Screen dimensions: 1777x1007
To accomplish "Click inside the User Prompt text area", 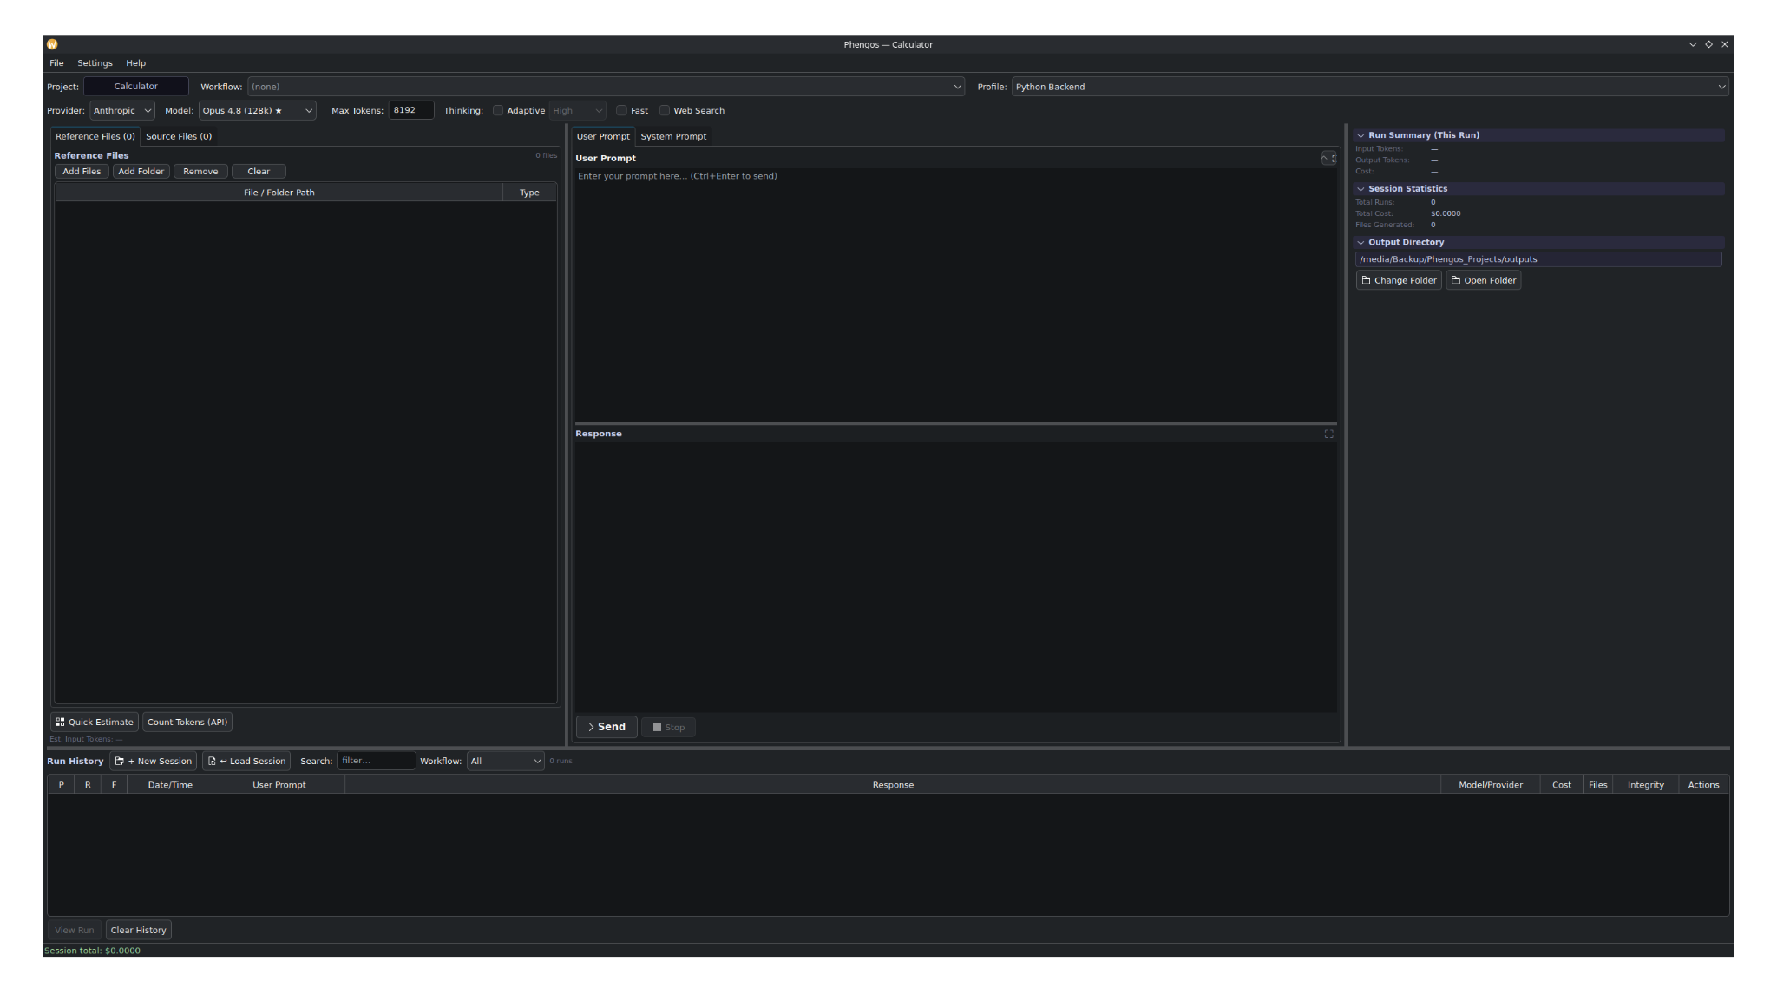I will point(955,295).
